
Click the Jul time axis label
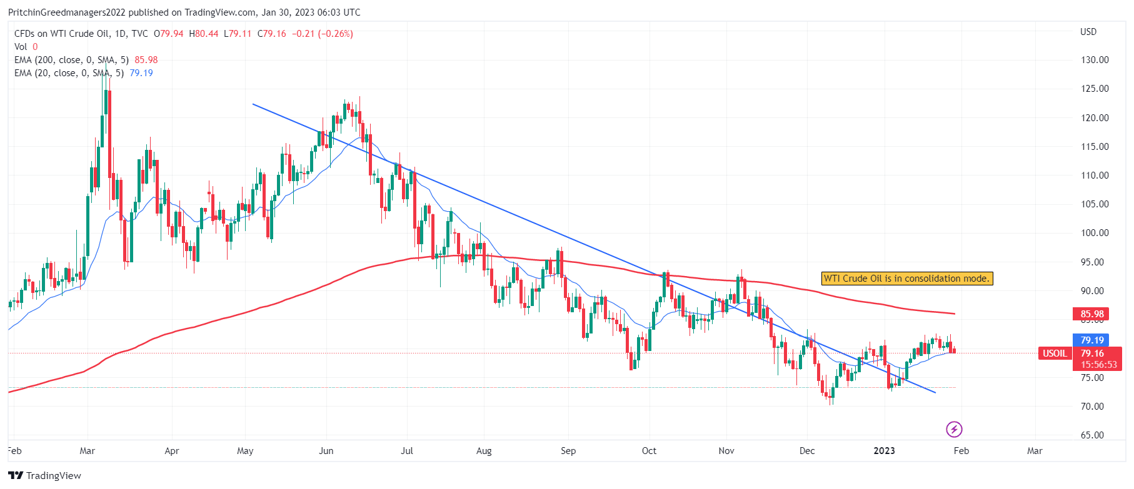click(x=407, y=451)
